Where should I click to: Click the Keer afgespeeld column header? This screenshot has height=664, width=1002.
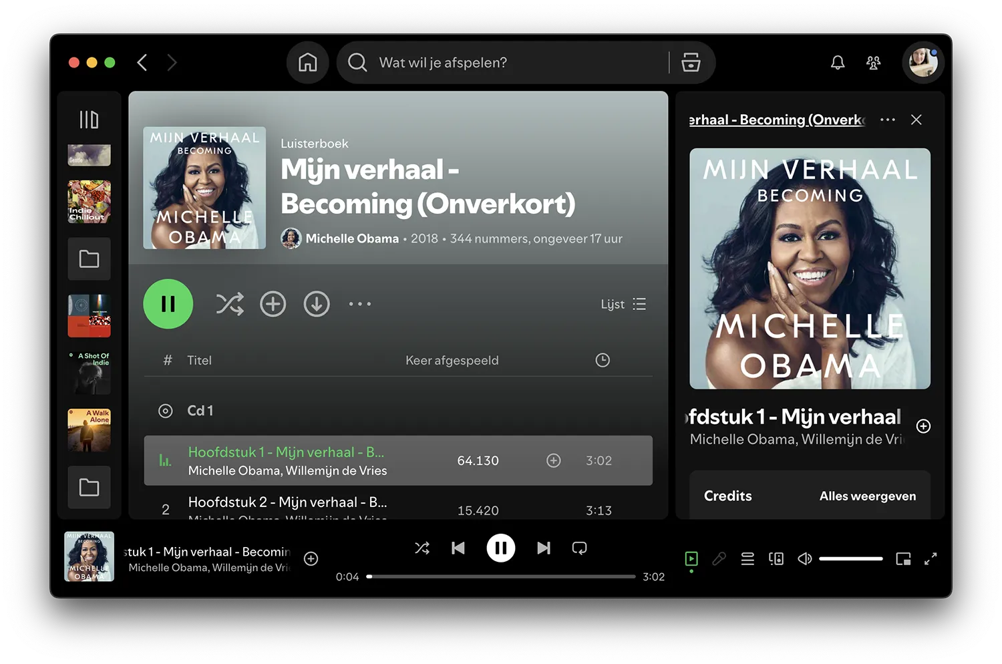coord(452,361)
